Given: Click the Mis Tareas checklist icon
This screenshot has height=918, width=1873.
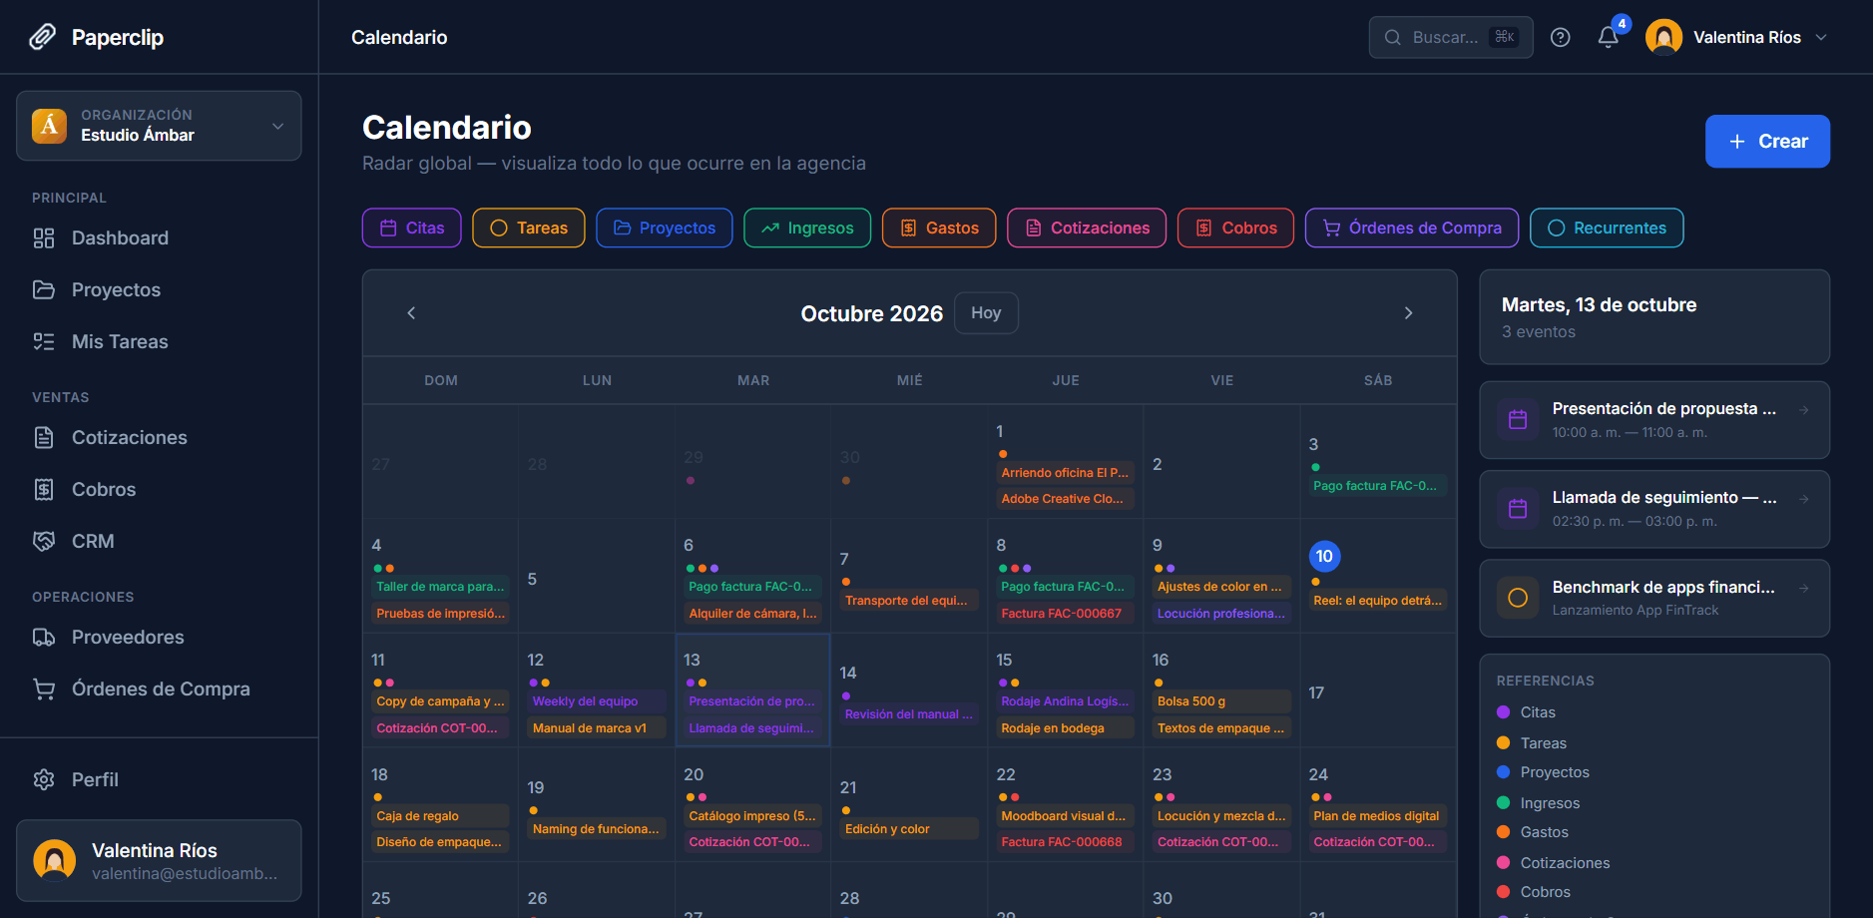Looking at the screenshot, I should 44,341.
